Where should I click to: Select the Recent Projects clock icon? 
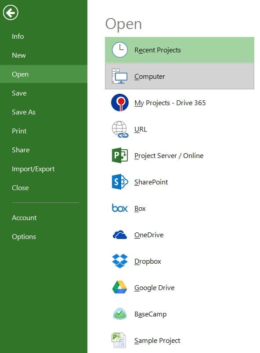coord(120,50)
